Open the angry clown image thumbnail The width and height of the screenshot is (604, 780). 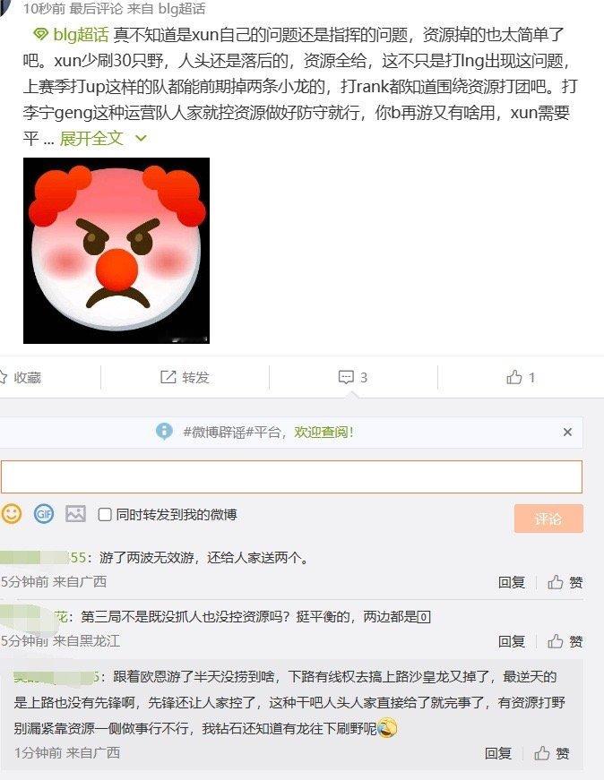(116, 251)
